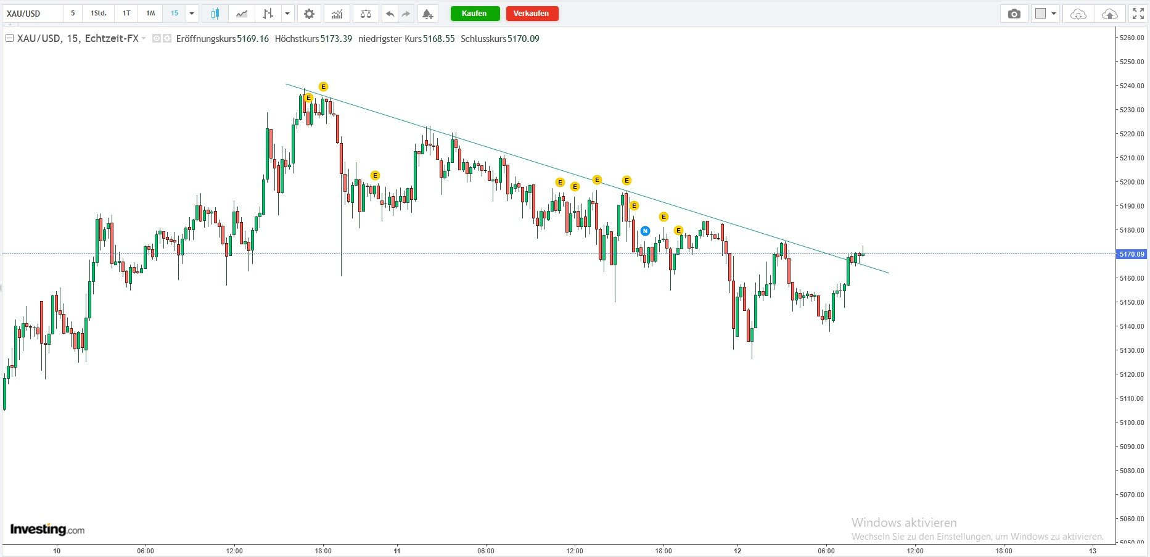Switch to the area chart style icon

(x=242, y=14)
